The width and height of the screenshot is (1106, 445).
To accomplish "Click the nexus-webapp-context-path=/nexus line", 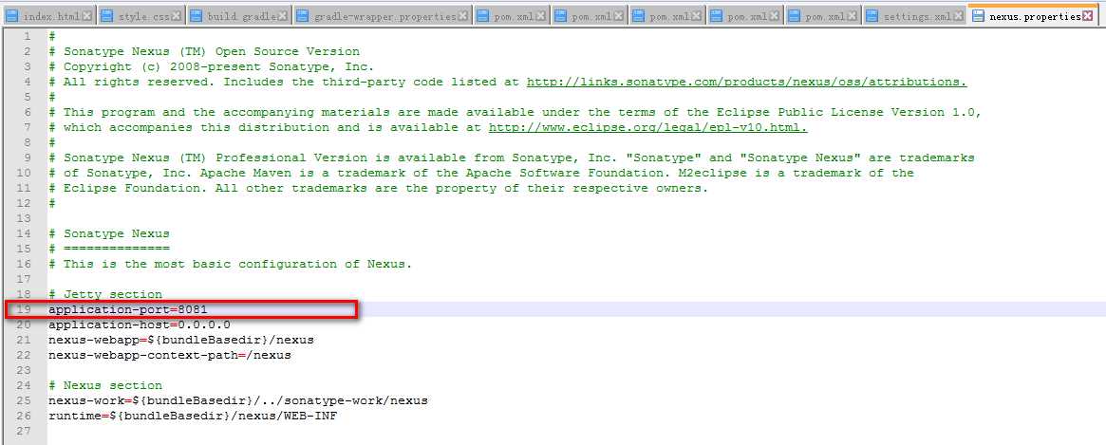I will pyautogui.click(x=169, y=356).
